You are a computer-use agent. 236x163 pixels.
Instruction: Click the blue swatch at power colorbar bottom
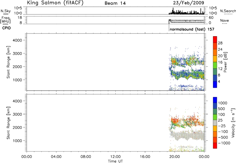point(215,84)
